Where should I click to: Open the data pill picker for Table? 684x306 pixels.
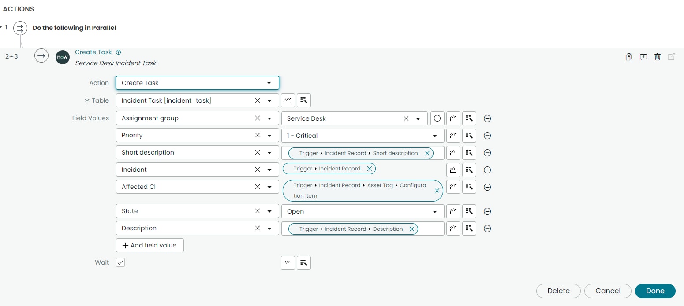coord(304,100)
